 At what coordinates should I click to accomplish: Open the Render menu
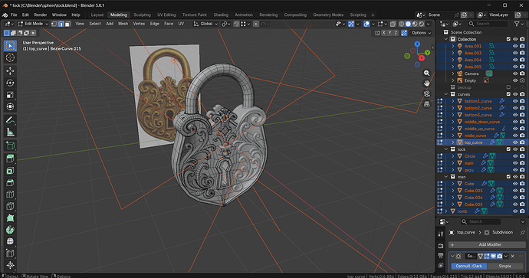pos(41,15)
